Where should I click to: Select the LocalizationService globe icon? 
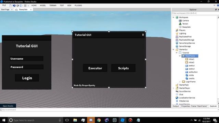click(x=177, y=98)
